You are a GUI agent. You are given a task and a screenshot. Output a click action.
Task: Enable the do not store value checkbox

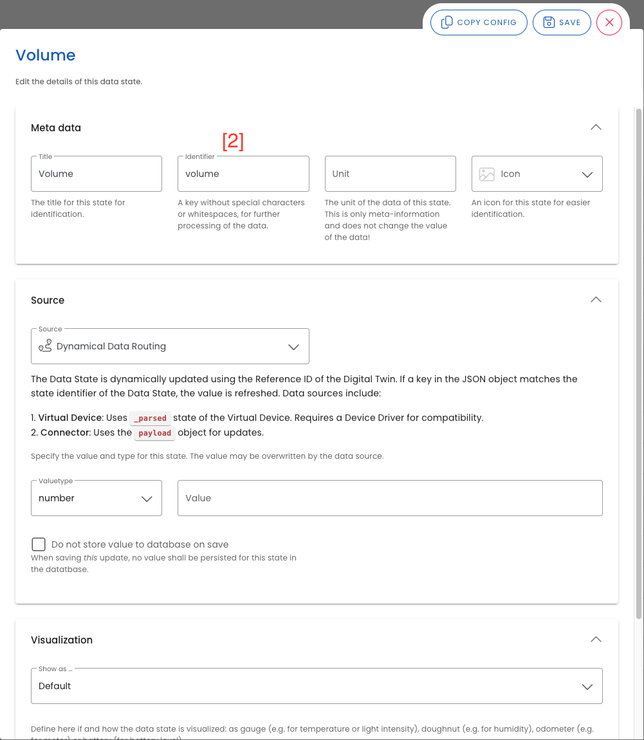[x=39, y=544]
